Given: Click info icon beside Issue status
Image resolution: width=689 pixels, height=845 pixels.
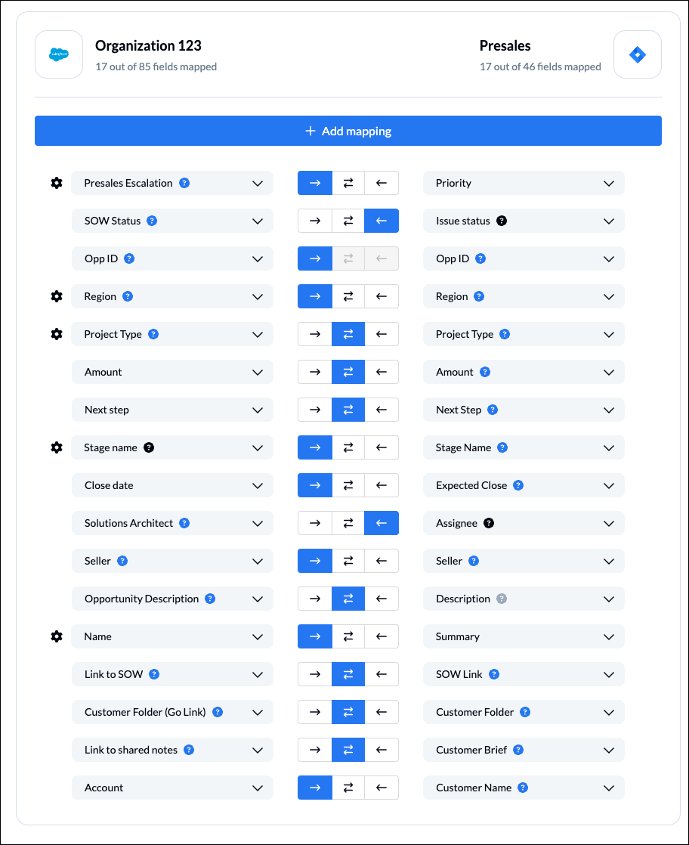Looking at the screenshot, I should (x=502, y=221).
